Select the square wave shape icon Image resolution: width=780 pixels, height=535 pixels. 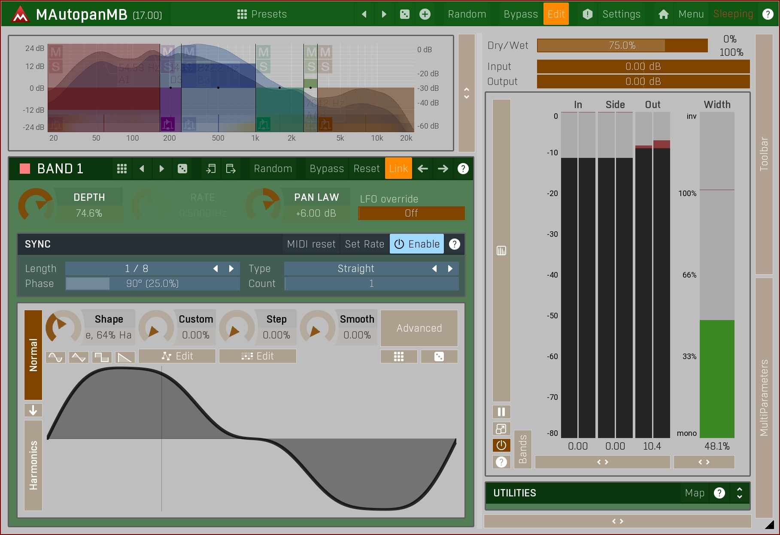tap(102, 357)
